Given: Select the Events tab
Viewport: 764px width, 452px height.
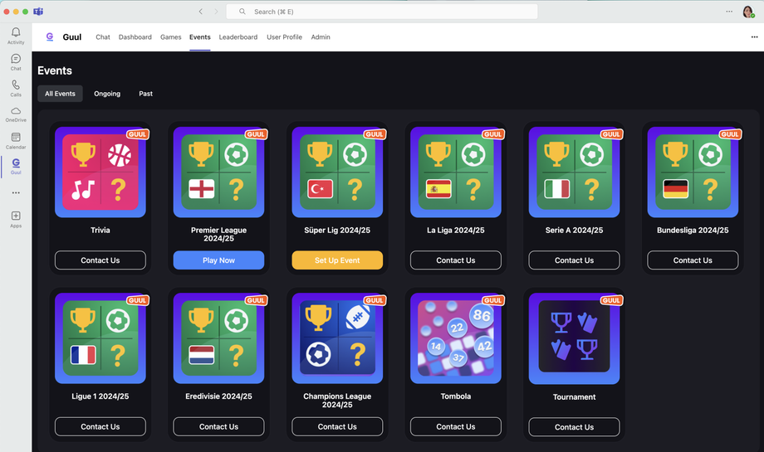Looking at the screenshot, I should tap(200, 37).
